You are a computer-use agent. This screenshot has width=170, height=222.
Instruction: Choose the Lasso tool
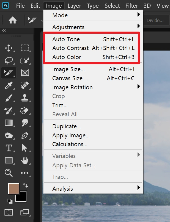(9, 61)
